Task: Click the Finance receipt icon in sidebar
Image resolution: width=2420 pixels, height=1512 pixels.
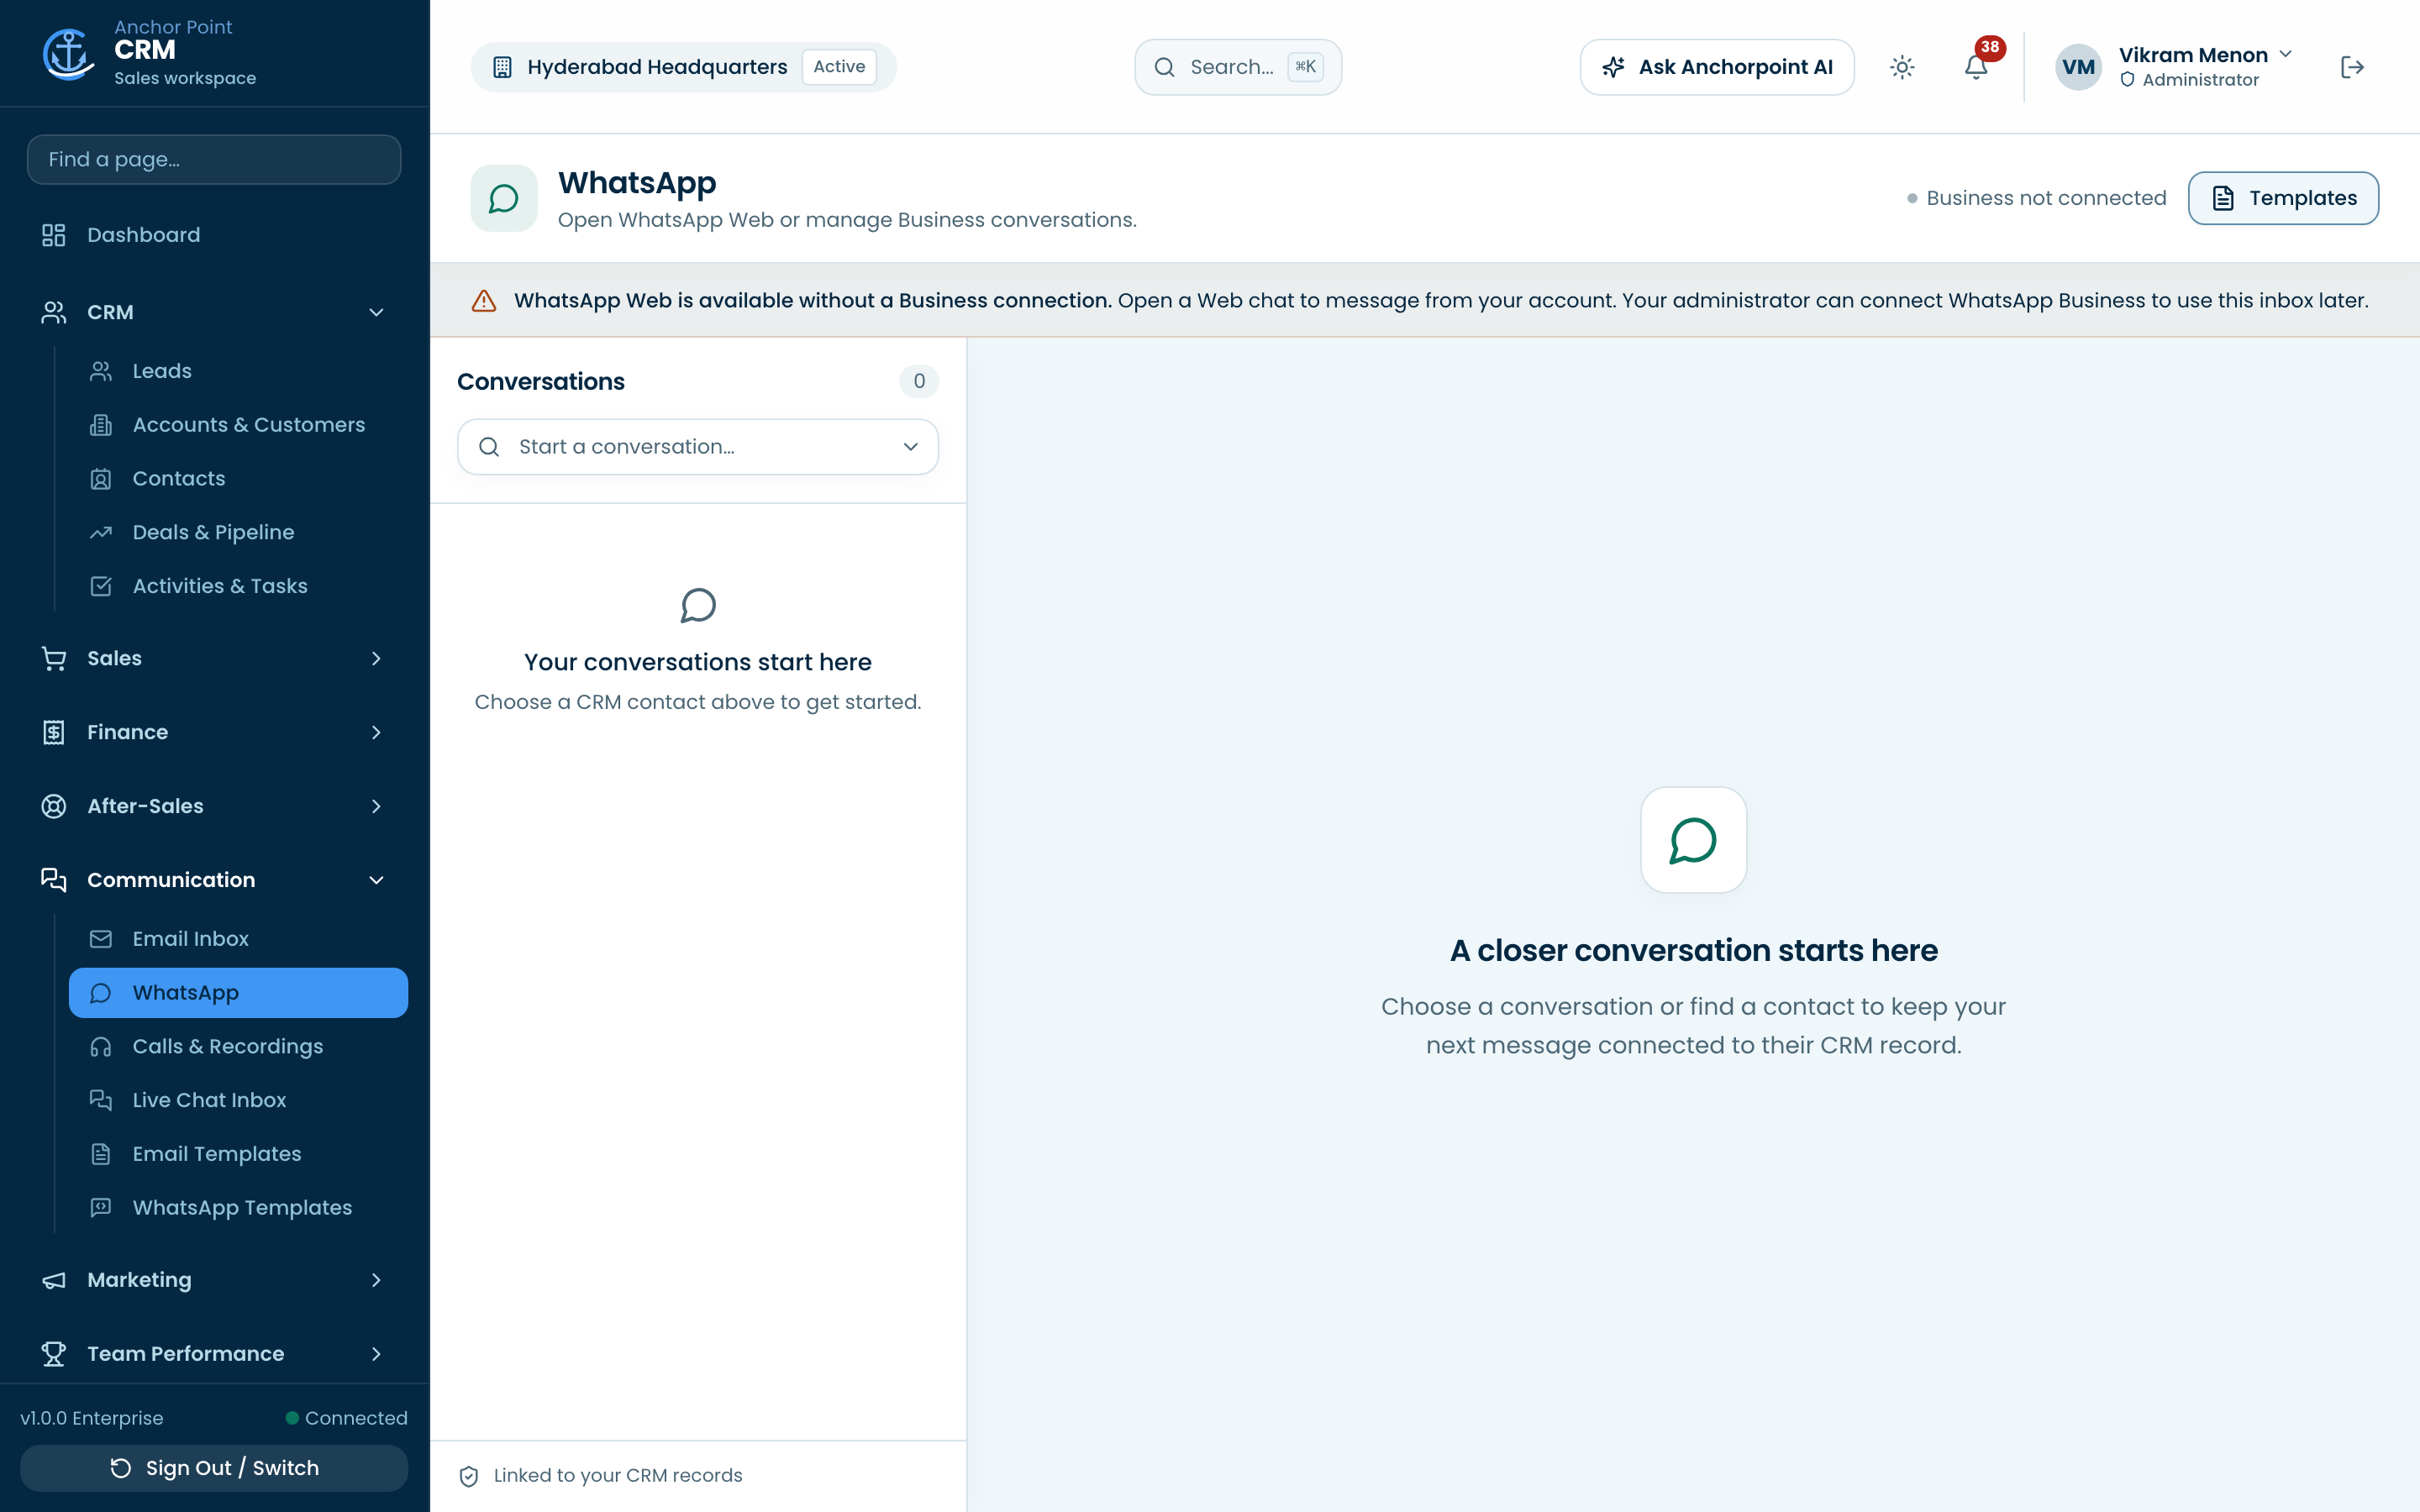Action: [x=54, y=732]
